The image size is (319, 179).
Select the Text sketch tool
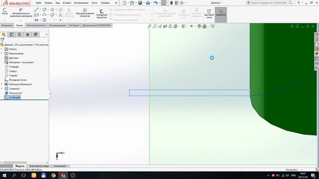click(x=60, y=15)
